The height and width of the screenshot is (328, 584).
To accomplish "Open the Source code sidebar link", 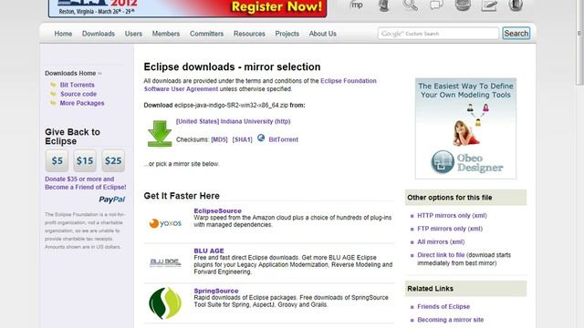I will point(78,94).
